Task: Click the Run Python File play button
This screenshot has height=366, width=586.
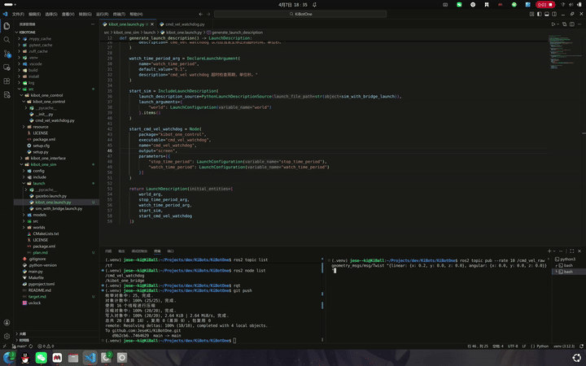Action: 553,24
